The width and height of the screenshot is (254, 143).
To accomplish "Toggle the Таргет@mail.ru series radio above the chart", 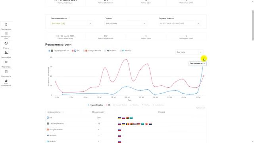I will [49, 51].
